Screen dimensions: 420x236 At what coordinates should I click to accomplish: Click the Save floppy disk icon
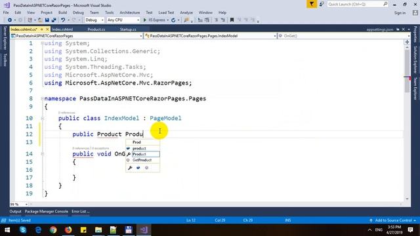coord(47,20)
